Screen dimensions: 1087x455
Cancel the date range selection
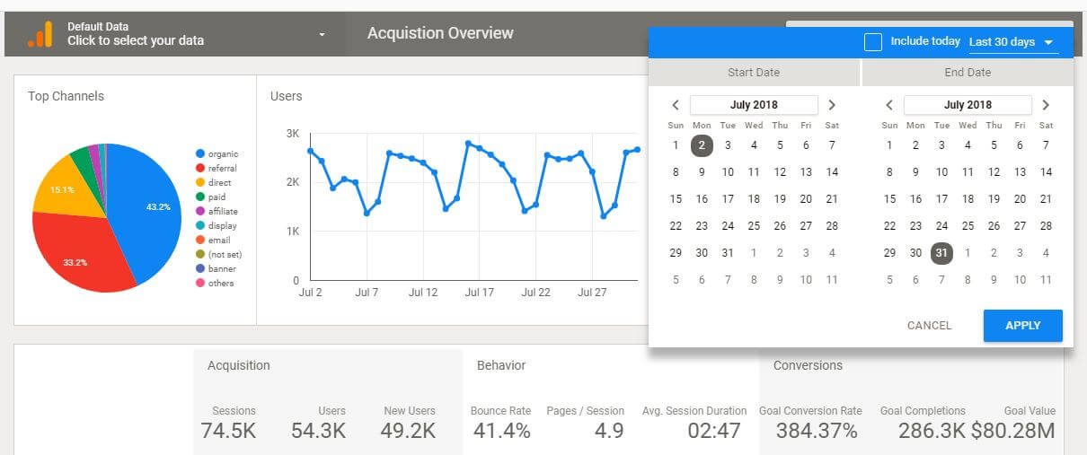(x=929, y=326)
